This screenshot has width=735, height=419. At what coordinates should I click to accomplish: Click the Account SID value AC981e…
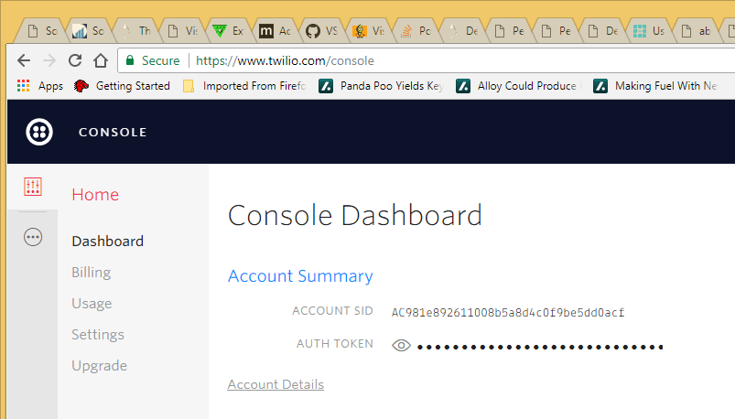(x=508, y=312)
